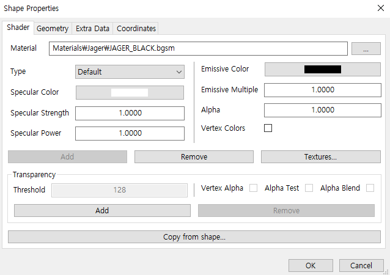This screenshot has width=390, height=275.
Task: Select the Coordinates tab
Action: [x=136, y=29]
